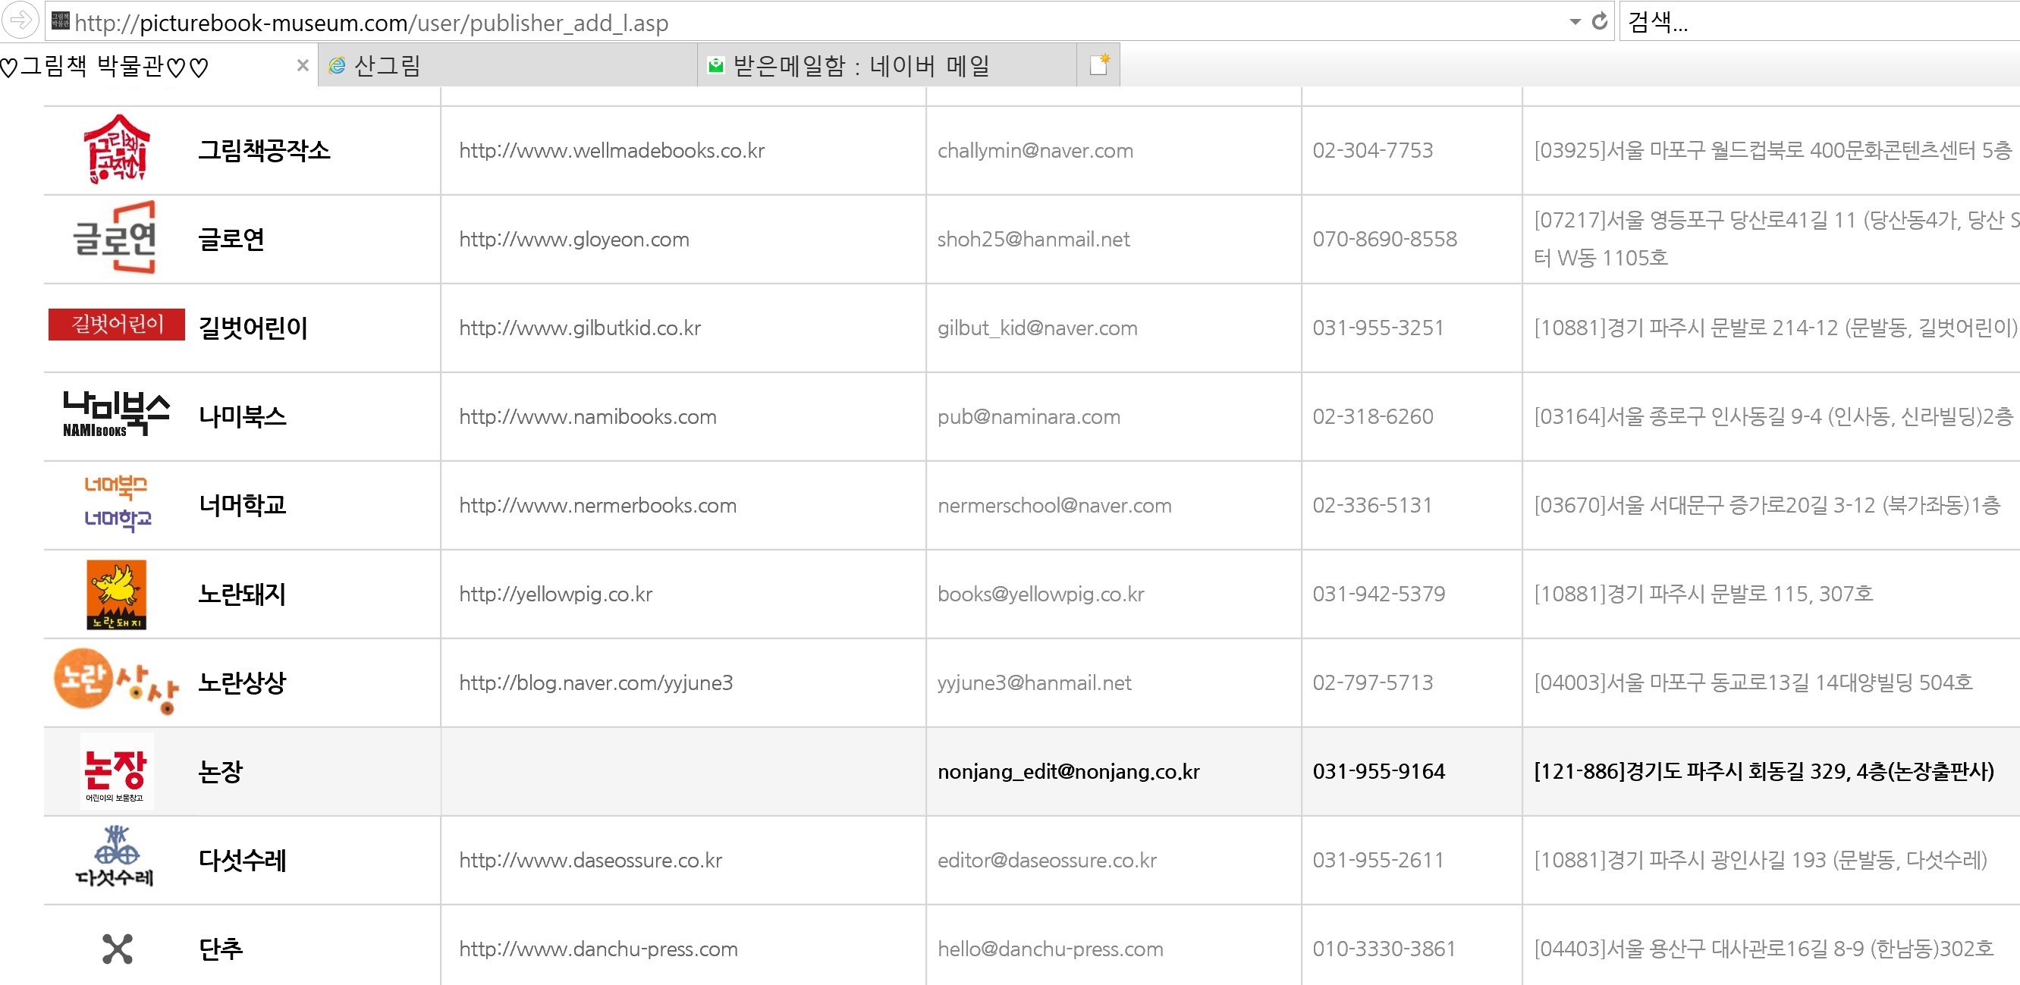Click the 글로연 publisher logo
Viewport: 2020px width, 985px height.
tap(115, 237)
